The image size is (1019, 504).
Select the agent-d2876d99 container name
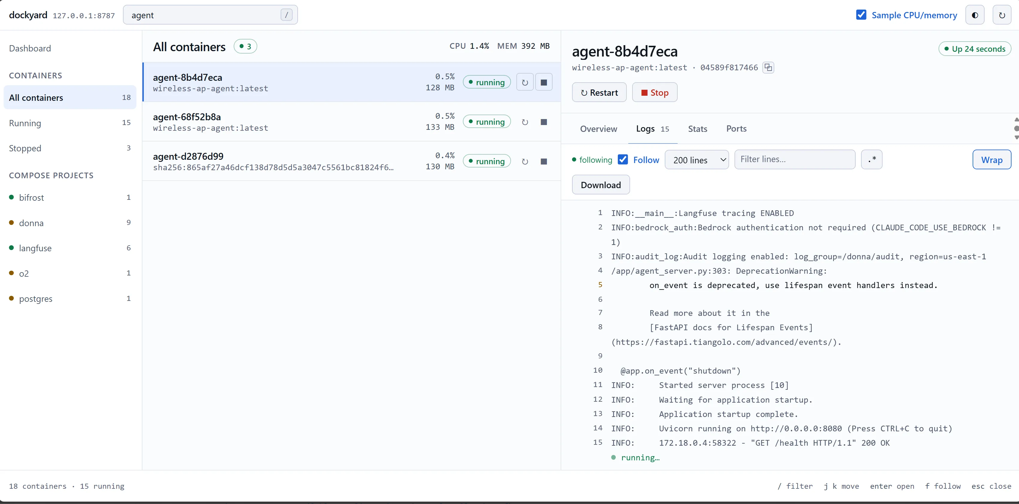click(x=188, y=156)
